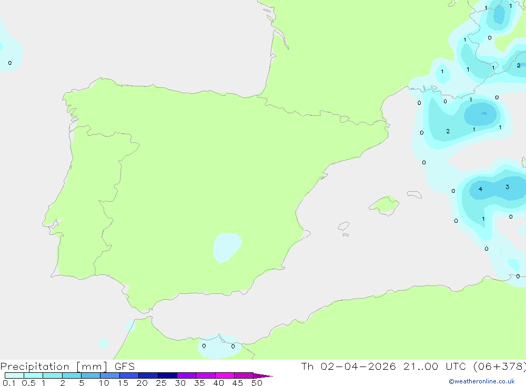Click the 'Th 02-04-2026' date text

coord(348,366)
